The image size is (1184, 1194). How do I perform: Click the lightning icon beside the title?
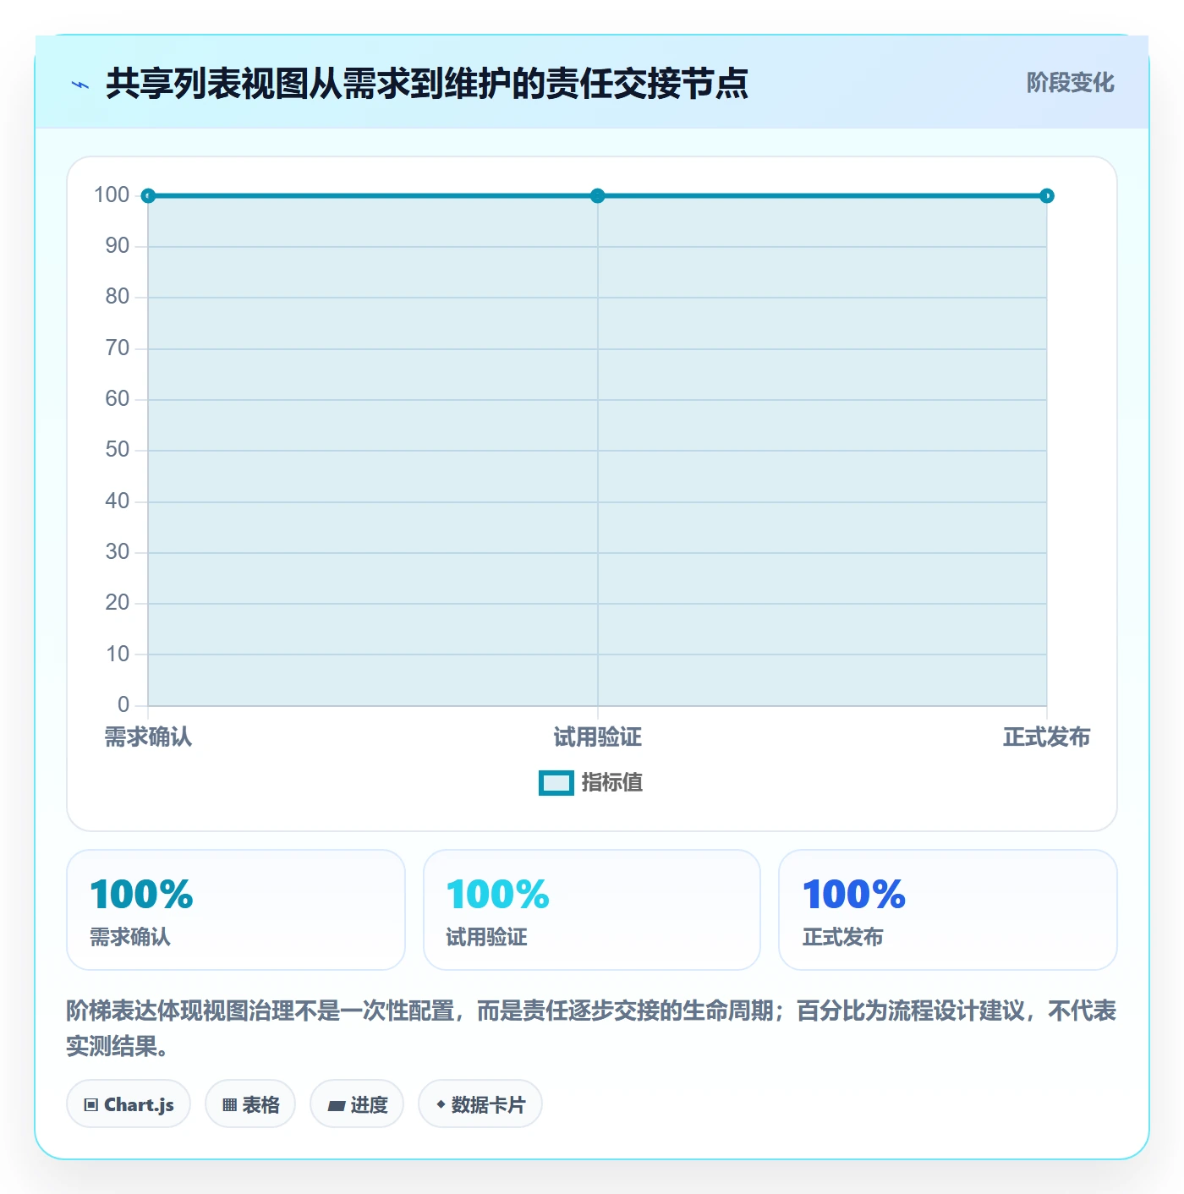80,85
